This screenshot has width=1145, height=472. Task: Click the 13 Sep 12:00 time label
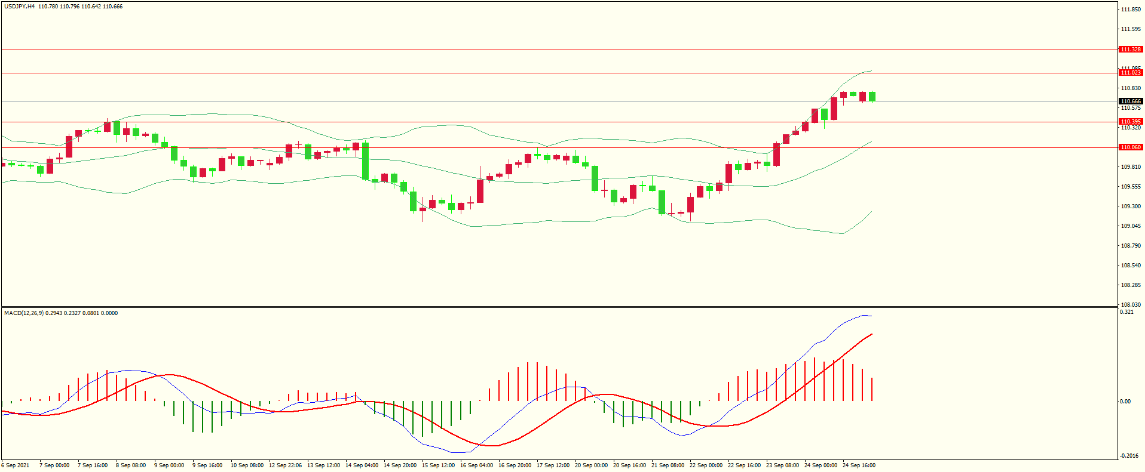(323, 465)
